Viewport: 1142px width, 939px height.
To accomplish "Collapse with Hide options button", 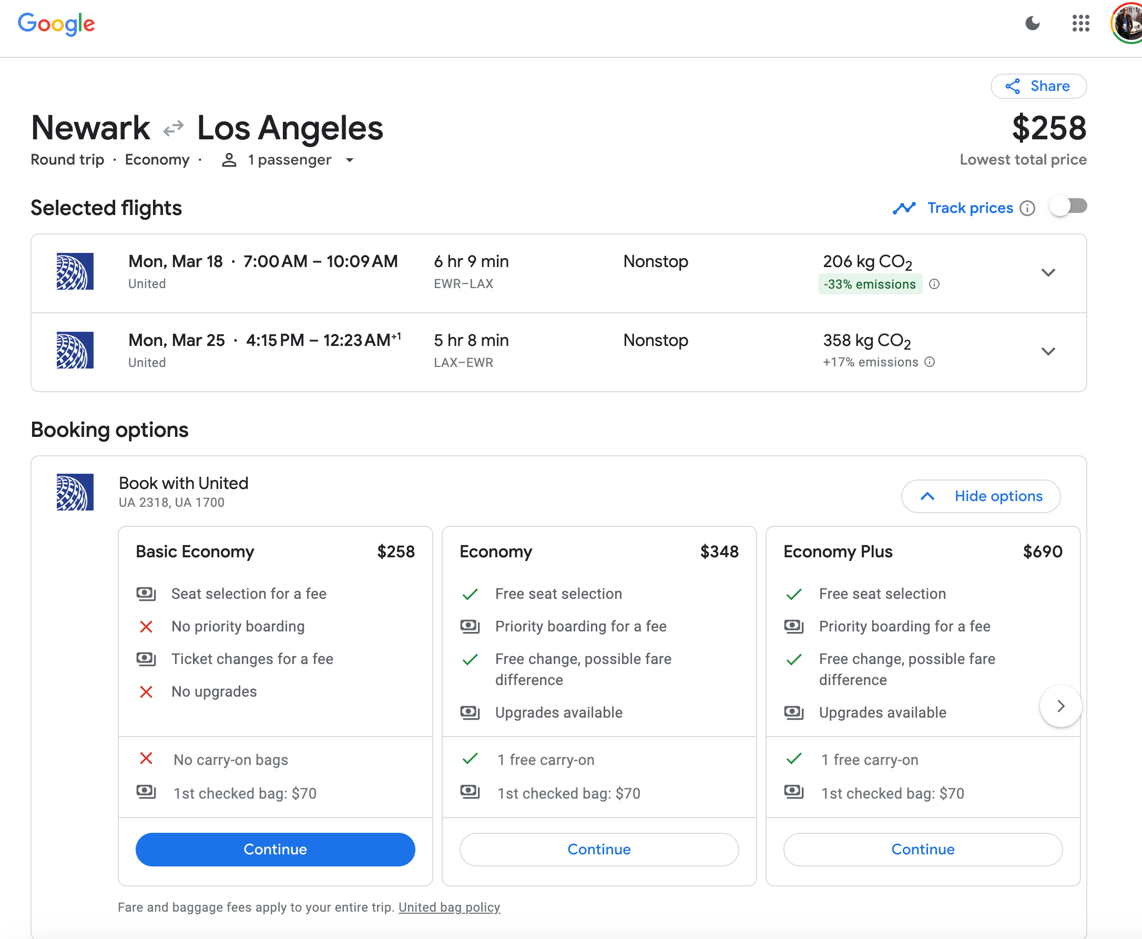I will pos(980,496).
